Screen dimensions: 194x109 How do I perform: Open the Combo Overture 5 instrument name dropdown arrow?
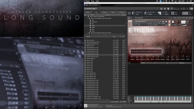click(134, 21)
